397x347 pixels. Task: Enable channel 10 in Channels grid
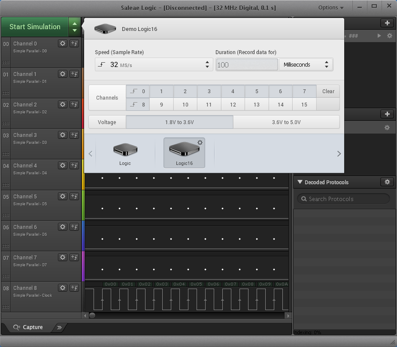coord(185,104)
